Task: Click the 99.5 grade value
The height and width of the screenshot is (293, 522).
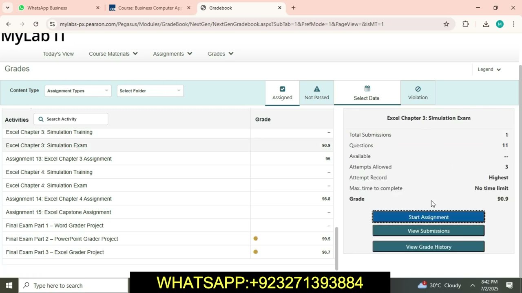Action: [x=326, y=239]
